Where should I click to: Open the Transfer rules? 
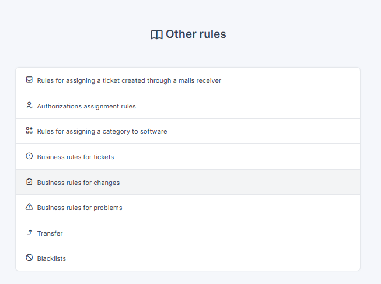click(50, 233)
